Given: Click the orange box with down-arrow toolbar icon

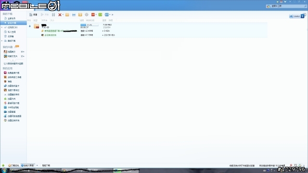Looking at the screenshot, I should (80, 15).
